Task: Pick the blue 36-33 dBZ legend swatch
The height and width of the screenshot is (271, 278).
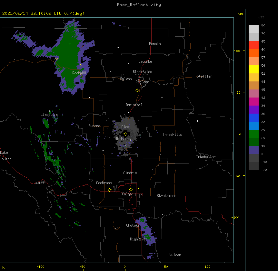Action: 253,117
